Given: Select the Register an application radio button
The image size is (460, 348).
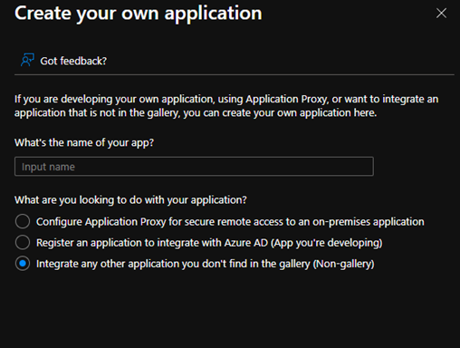Looking at the screenshot, I should pos(23,242).
